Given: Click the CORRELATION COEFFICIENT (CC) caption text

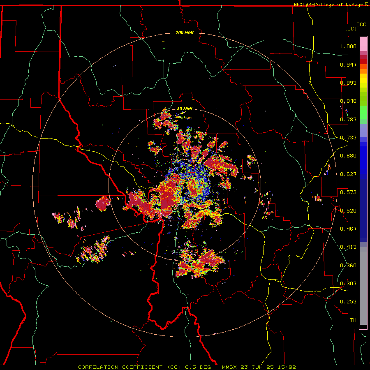Looking at the screenshot, I should (129, 367).
